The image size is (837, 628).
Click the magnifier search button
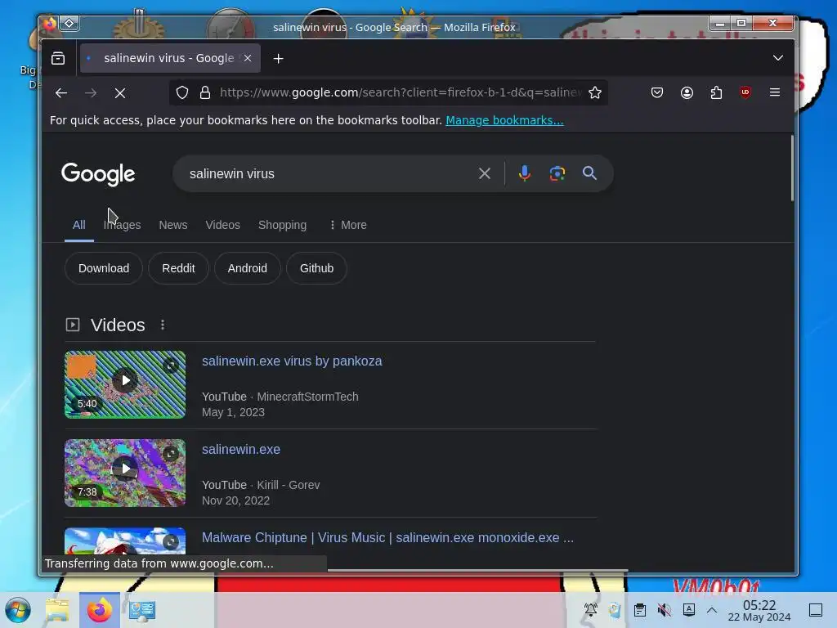(589, 173)
